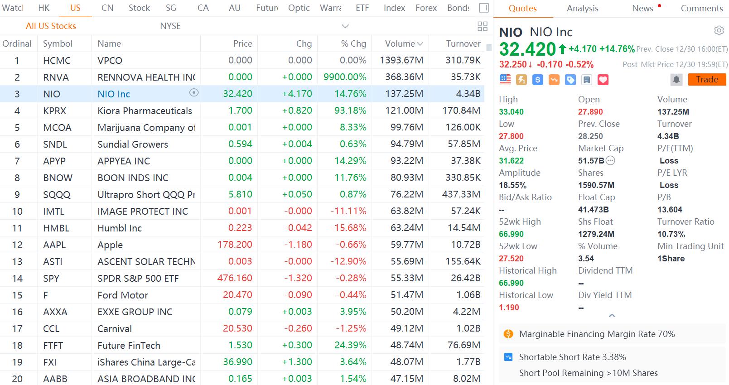Select All US Stocks filter

[51, 26]
